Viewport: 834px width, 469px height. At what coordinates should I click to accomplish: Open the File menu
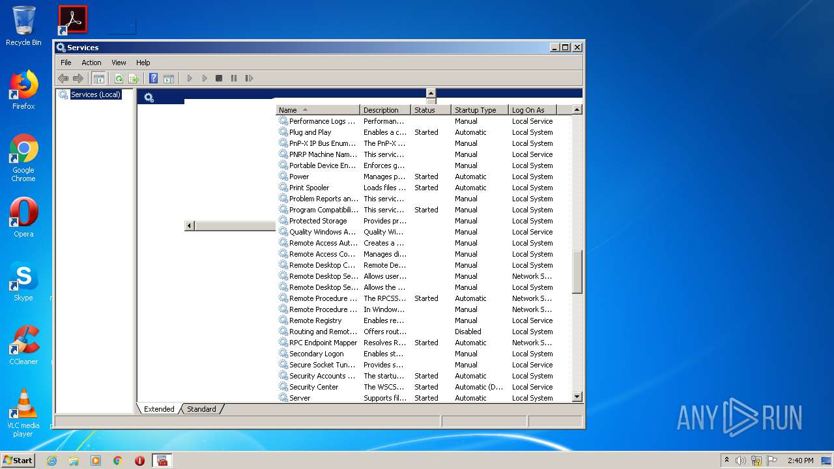click(66, 63)
